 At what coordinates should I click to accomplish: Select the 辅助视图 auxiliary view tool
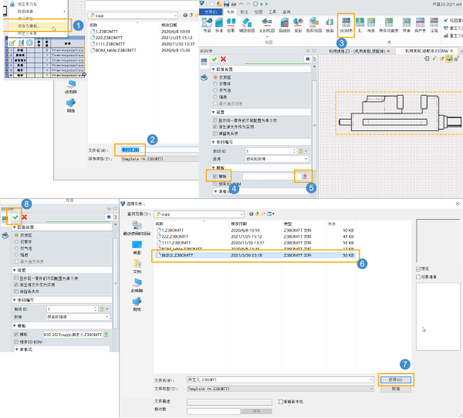click(247, 25)
